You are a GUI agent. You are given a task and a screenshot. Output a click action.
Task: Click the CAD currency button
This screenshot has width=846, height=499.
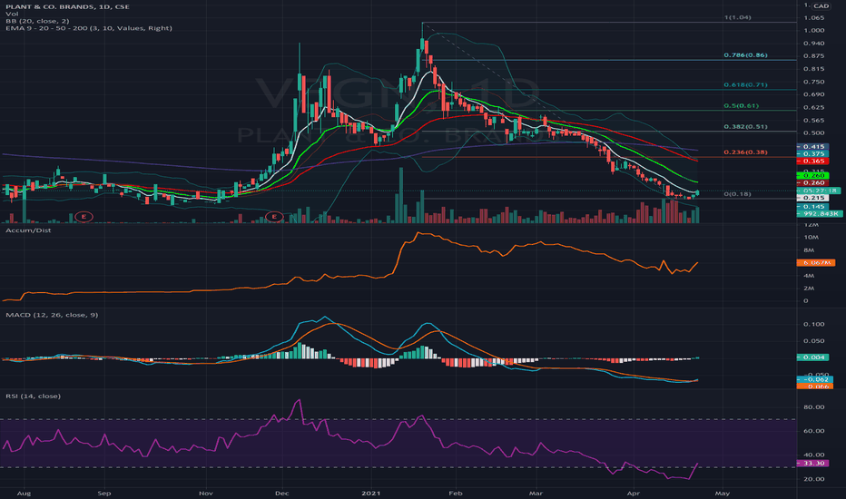pyautogui.click(x=821, y=6)
